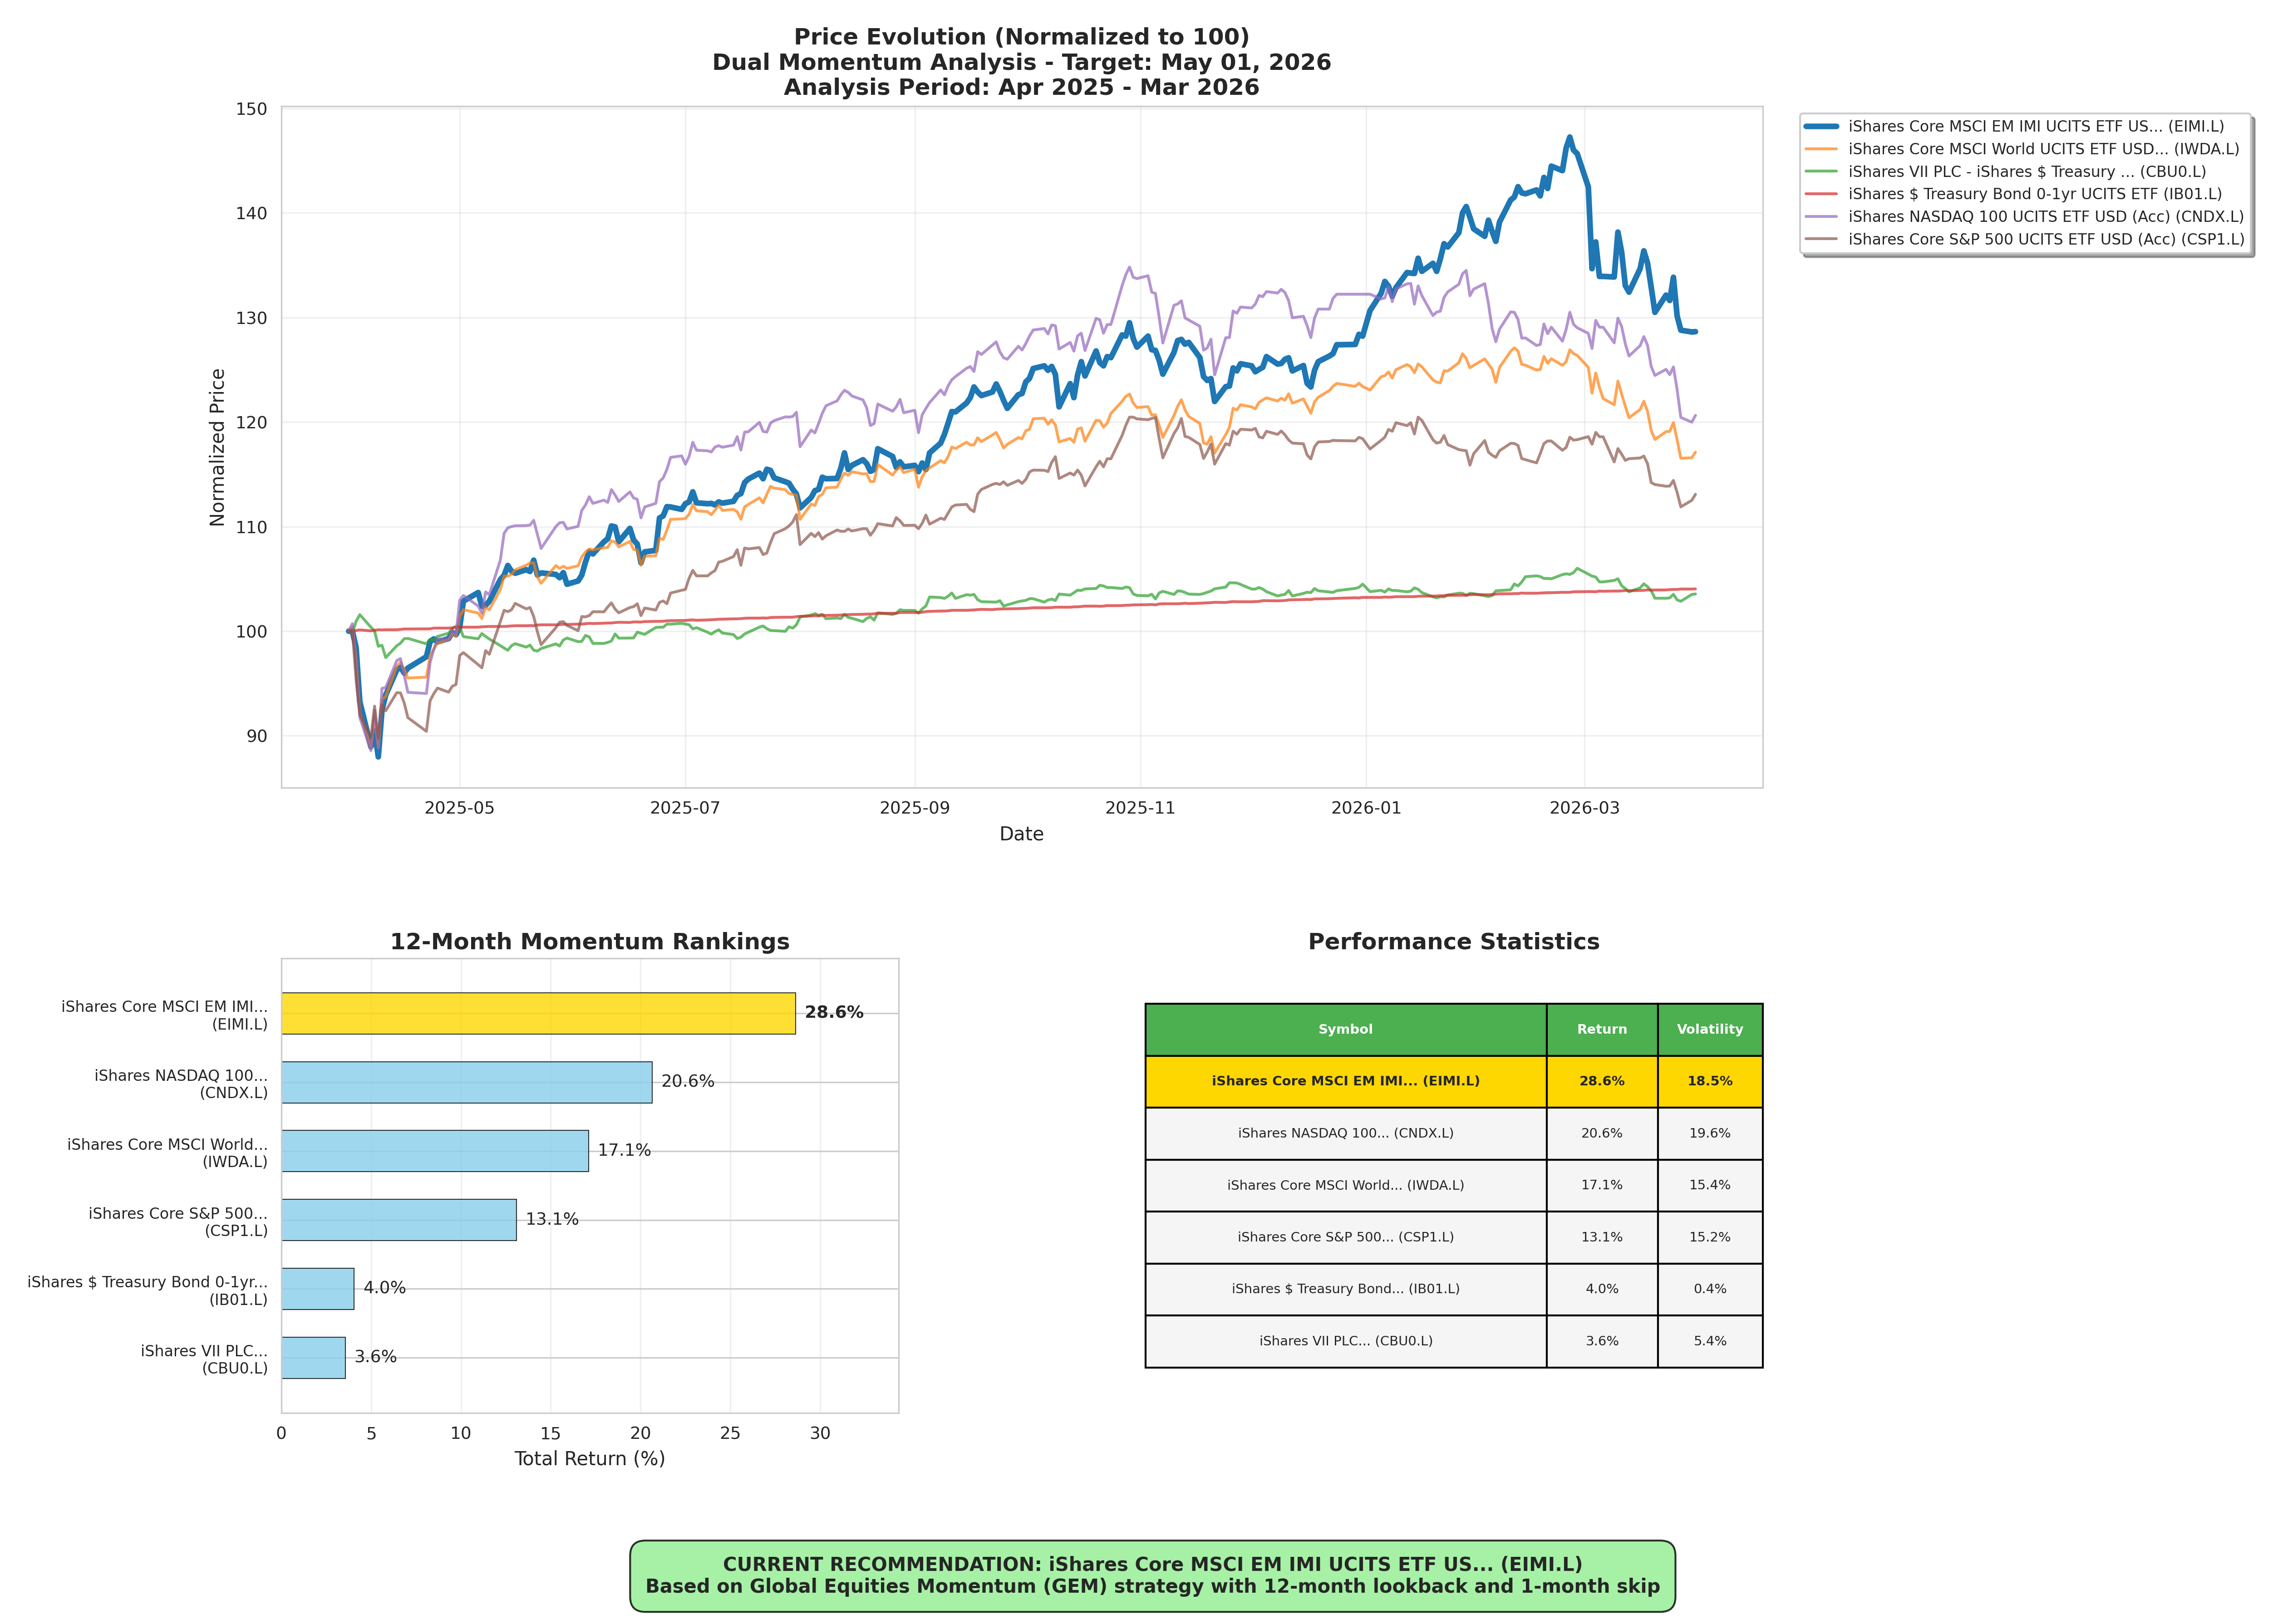Click the "iShares NASDAQ 100... (CNDX.L)" bar axis label

coord(181,1084)
